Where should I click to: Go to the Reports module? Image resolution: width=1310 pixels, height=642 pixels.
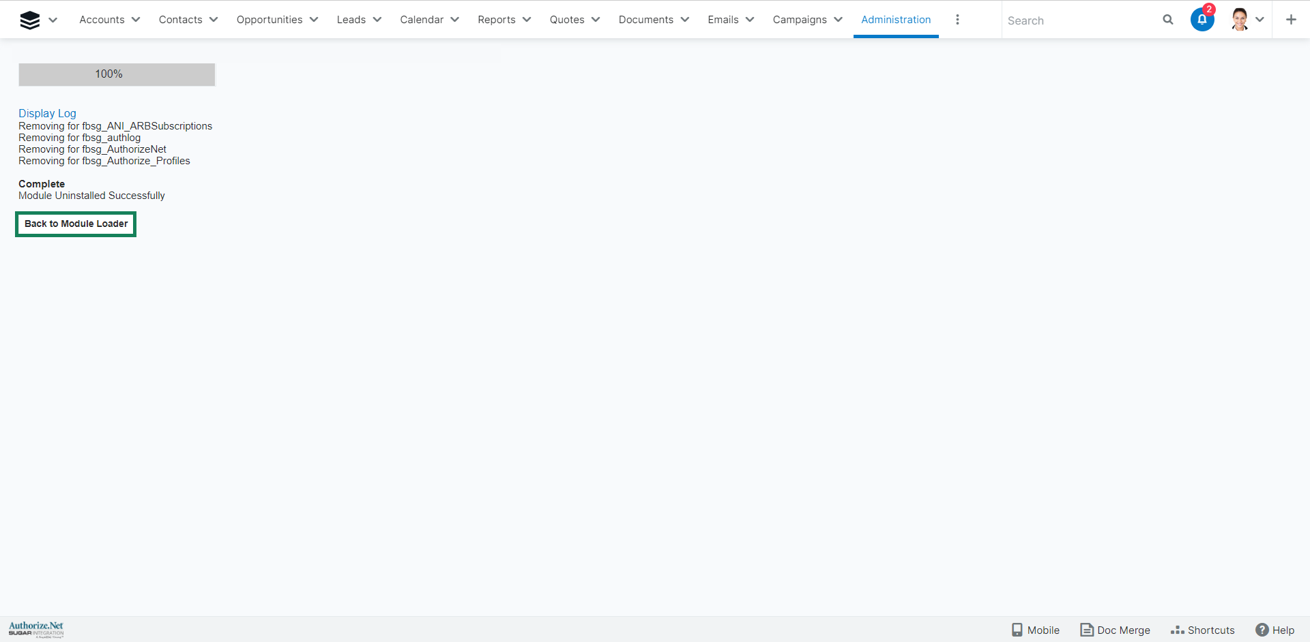[x=496, y=20]
